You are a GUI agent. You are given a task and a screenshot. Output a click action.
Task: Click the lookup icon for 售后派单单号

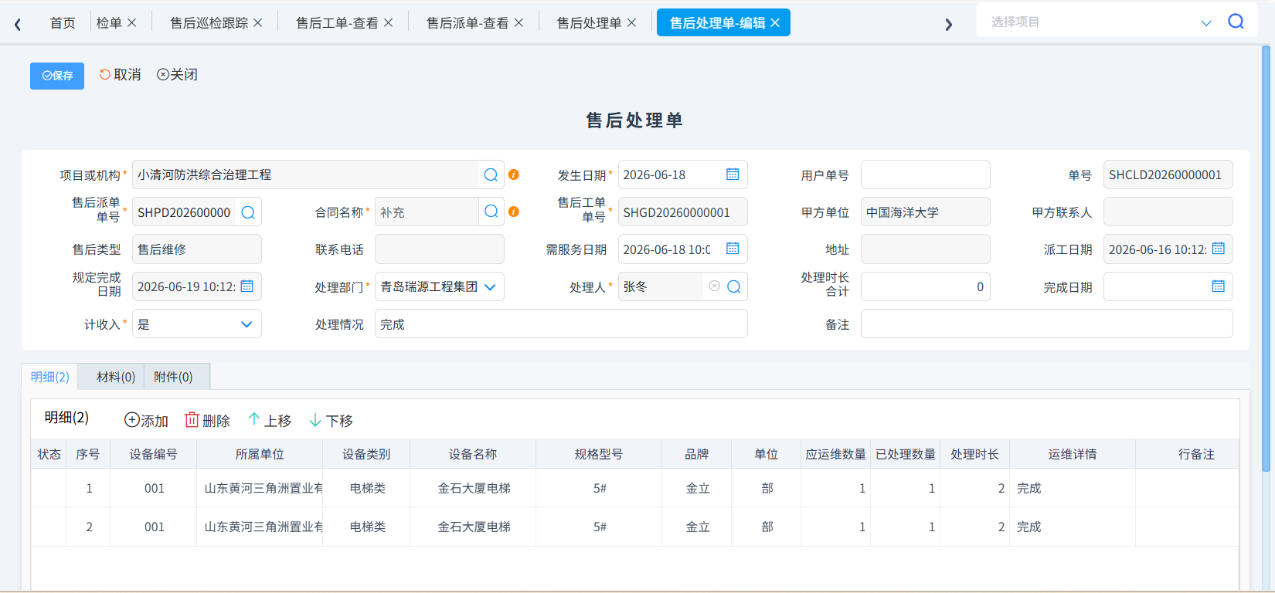pyautogui.click(x=248, y=212)
